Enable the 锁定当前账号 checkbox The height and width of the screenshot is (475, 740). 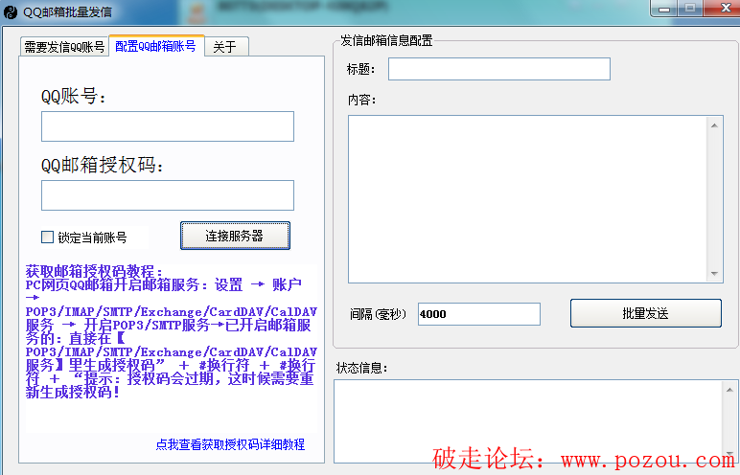click(x=47, y=237)
